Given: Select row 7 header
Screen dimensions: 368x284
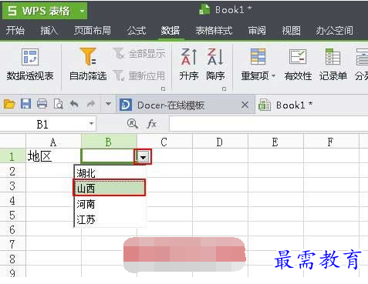Looking at the screenshot, I should pyautogui.click(x=12, y=244).
